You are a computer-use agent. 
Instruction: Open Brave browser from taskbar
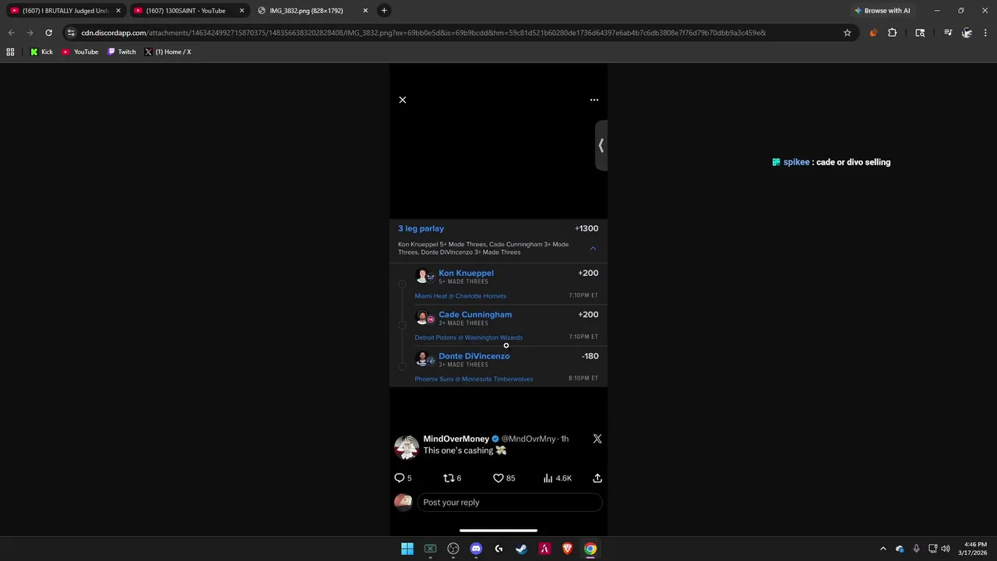coord(567,549)
